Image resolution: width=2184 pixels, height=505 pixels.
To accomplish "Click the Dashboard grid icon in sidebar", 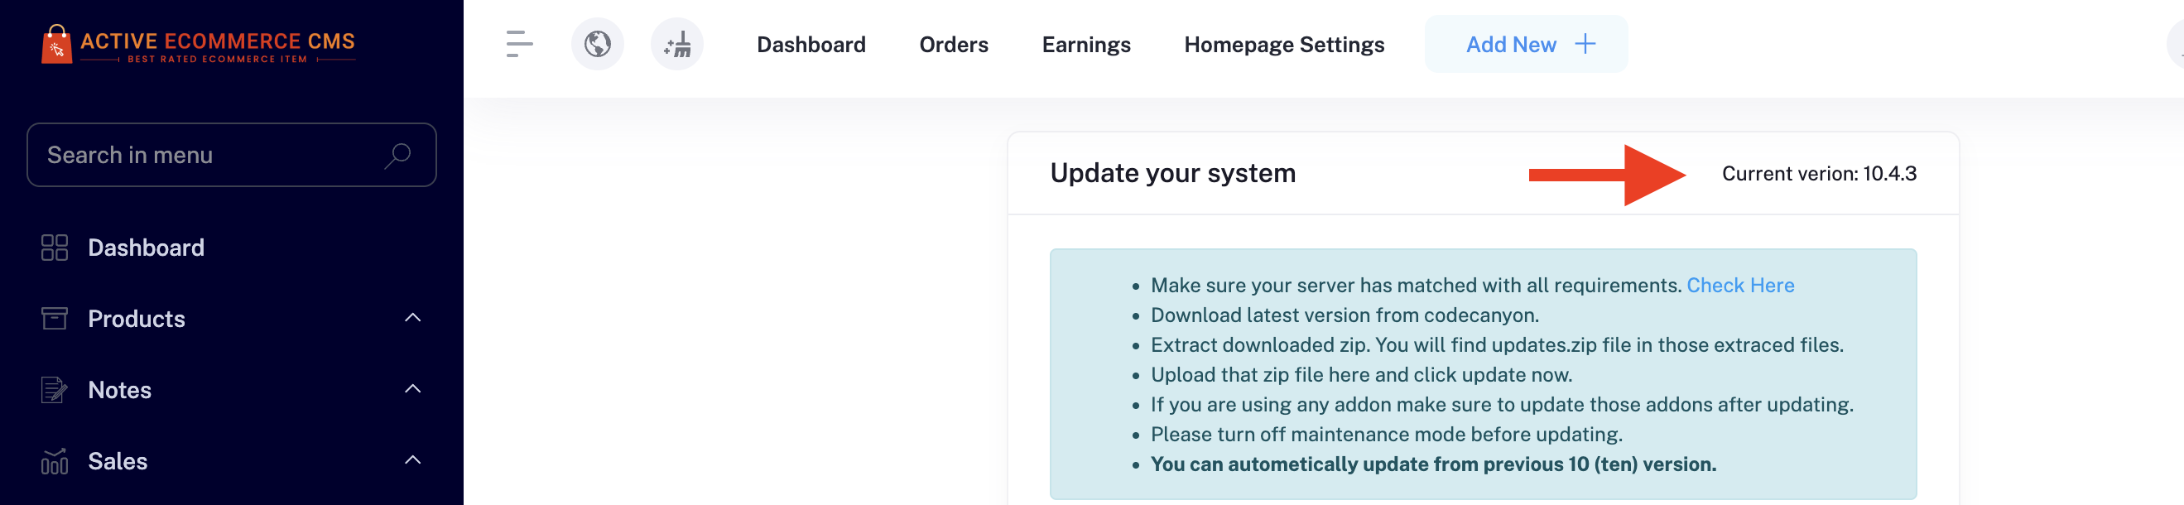I will 55,248.
